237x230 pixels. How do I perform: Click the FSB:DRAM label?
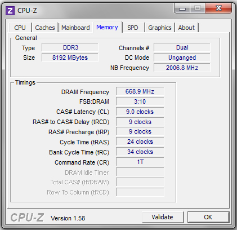click(x=94, y=101)
